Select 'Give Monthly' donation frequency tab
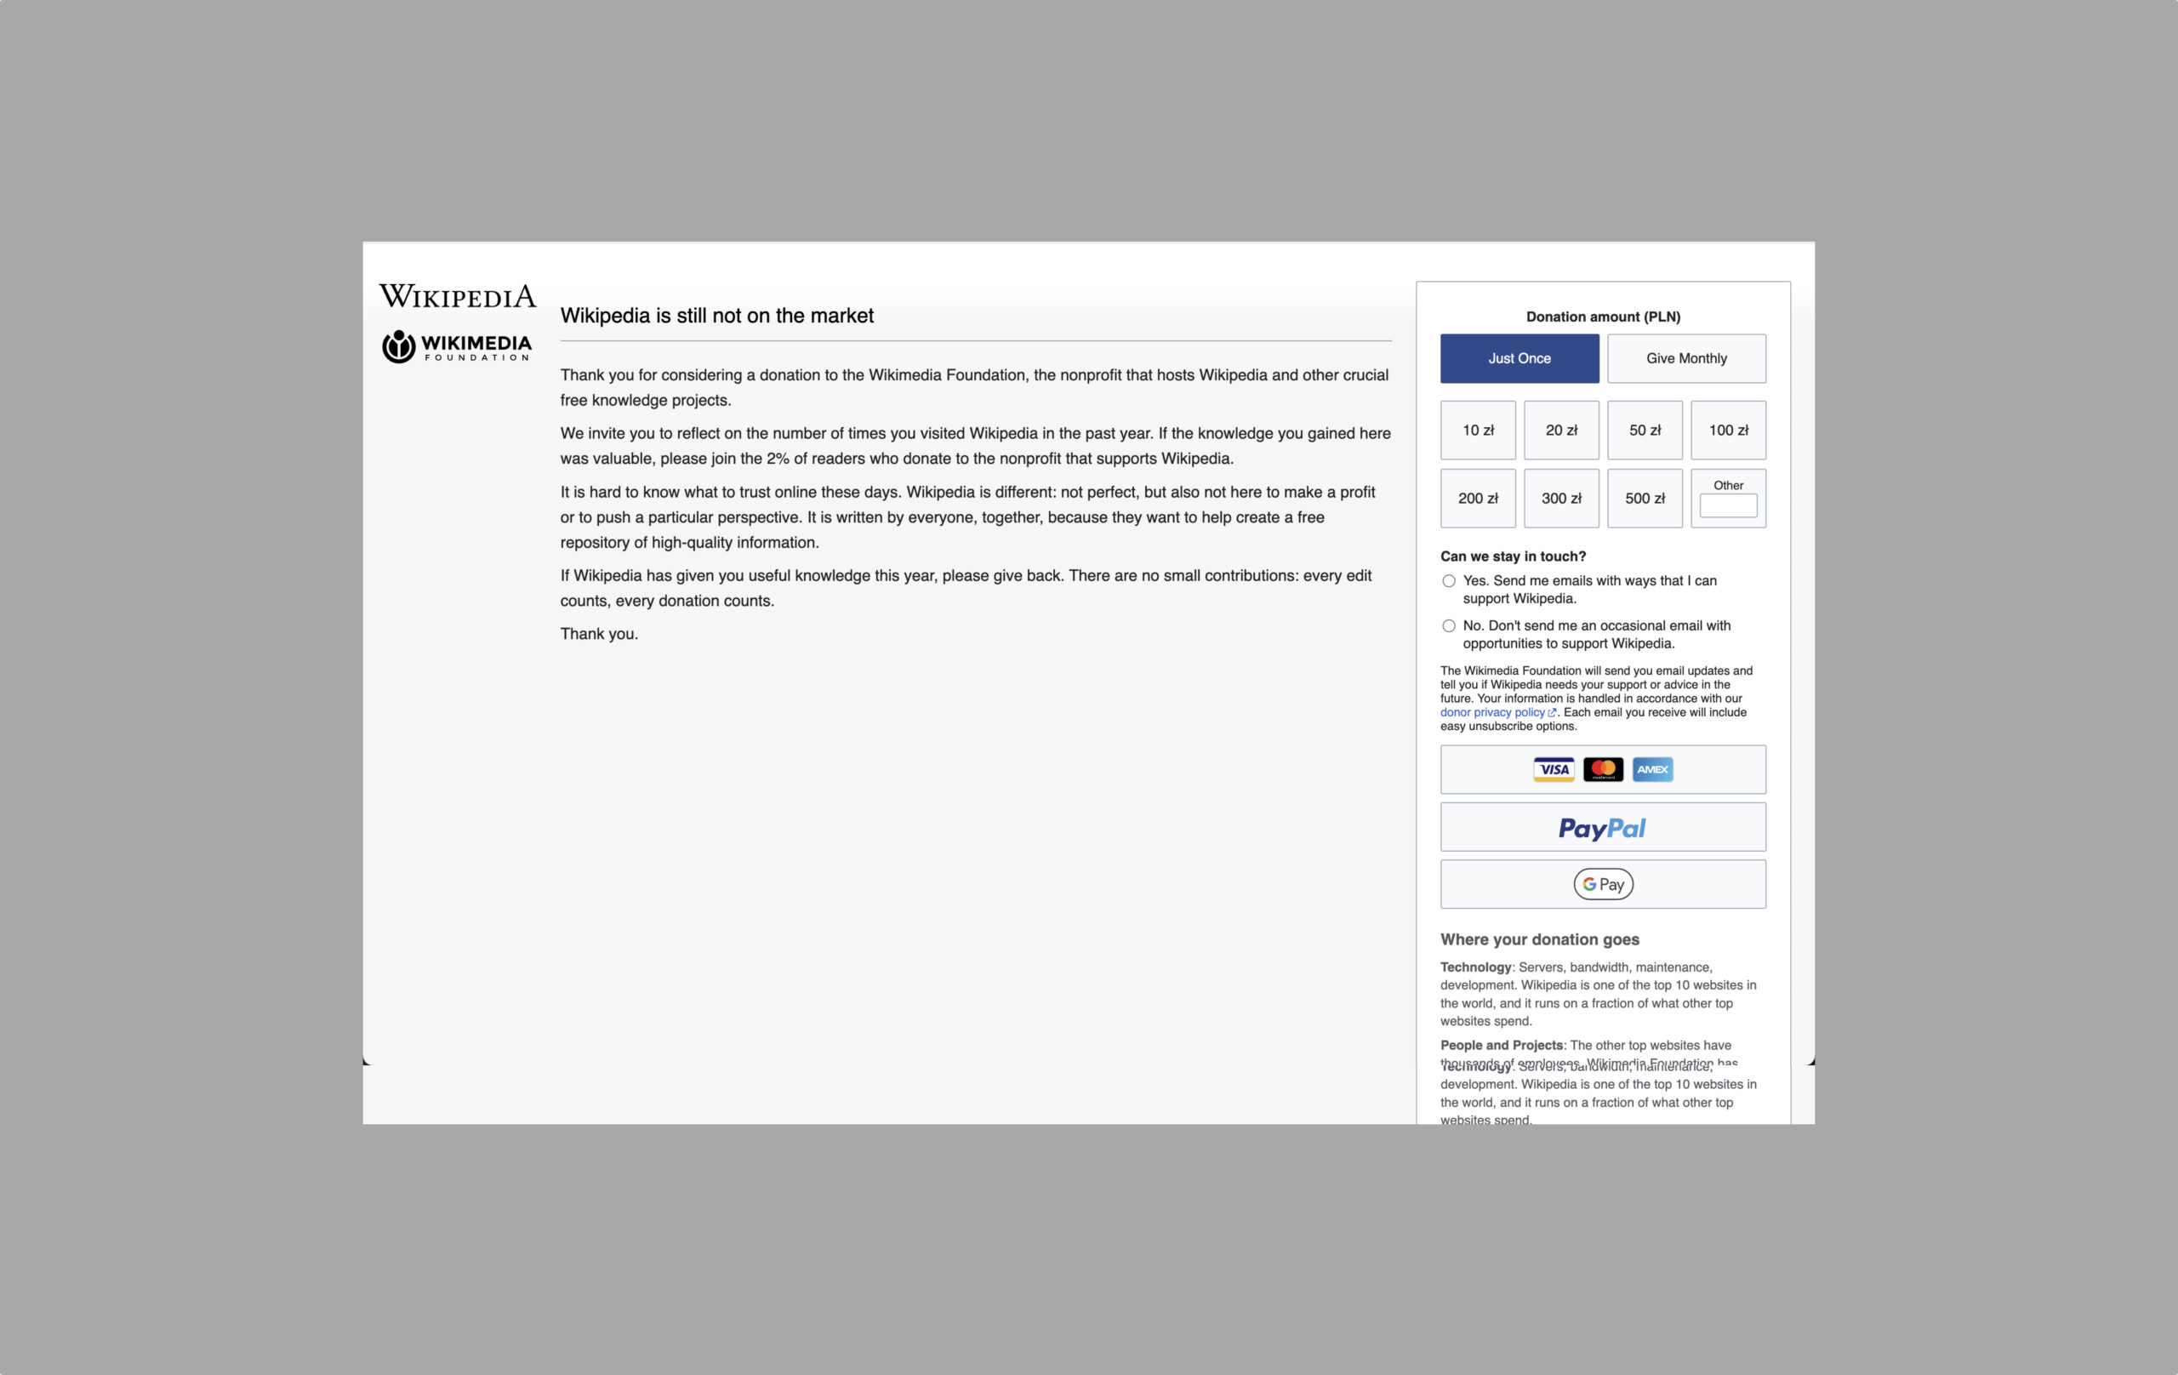 coord(1685,358)
